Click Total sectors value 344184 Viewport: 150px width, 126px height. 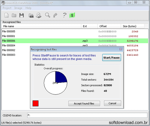pyautogui.click(x=109, y=79)
